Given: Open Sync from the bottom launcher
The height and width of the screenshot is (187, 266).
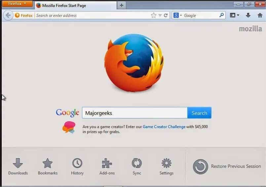Looking at the screenshot, I should 137,166.
